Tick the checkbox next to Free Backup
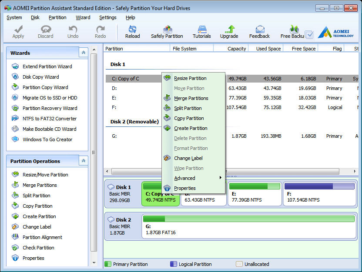 tap(309, 35)
